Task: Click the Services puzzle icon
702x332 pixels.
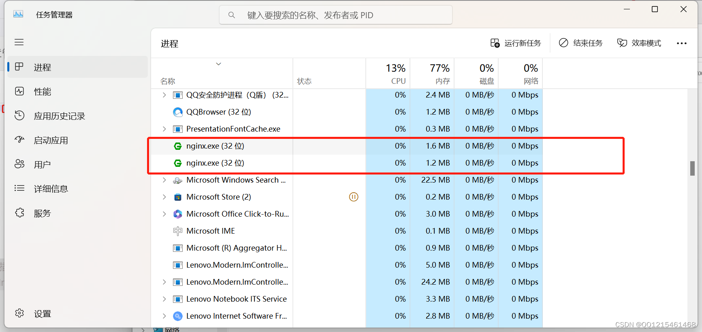Action: coord(19,213)
